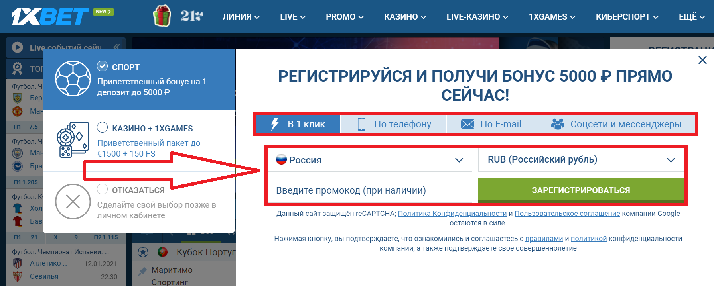
Task: Switch to the По E-mail tab
Action: pos(491,124)
